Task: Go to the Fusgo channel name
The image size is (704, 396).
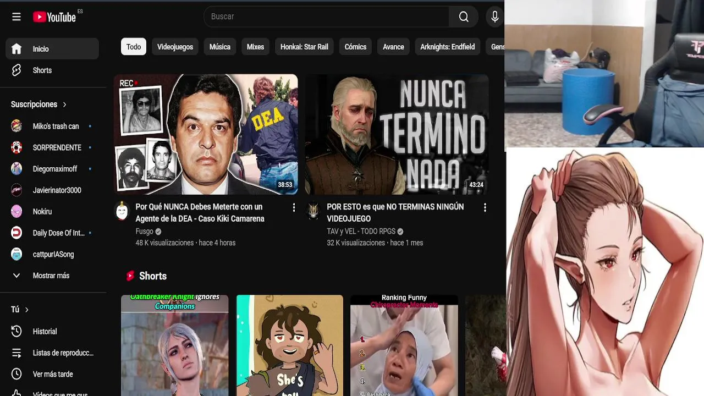Action: click(144, 232)
